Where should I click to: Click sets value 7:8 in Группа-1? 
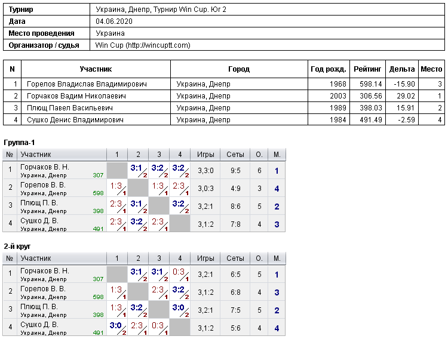click(235, 224)
